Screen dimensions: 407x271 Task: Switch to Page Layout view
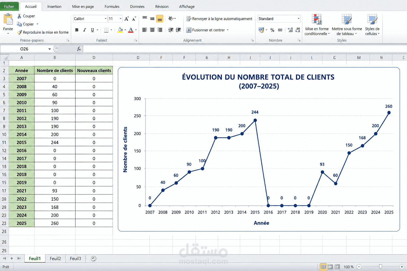[x=330, y=267]
